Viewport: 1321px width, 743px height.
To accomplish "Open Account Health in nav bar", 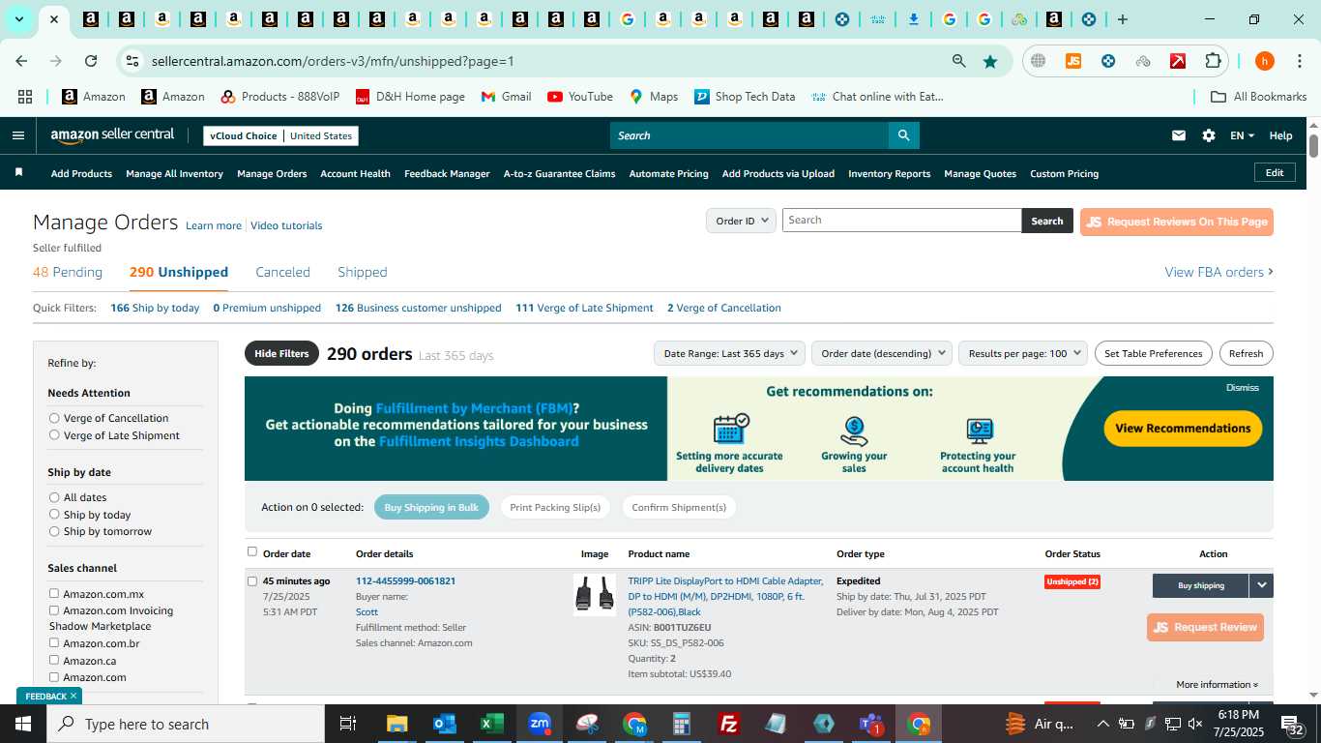I will point(355,173).
